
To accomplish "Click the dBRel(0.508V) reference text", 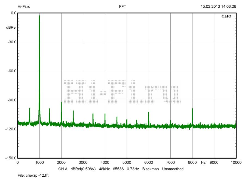I will coord(83,169).
